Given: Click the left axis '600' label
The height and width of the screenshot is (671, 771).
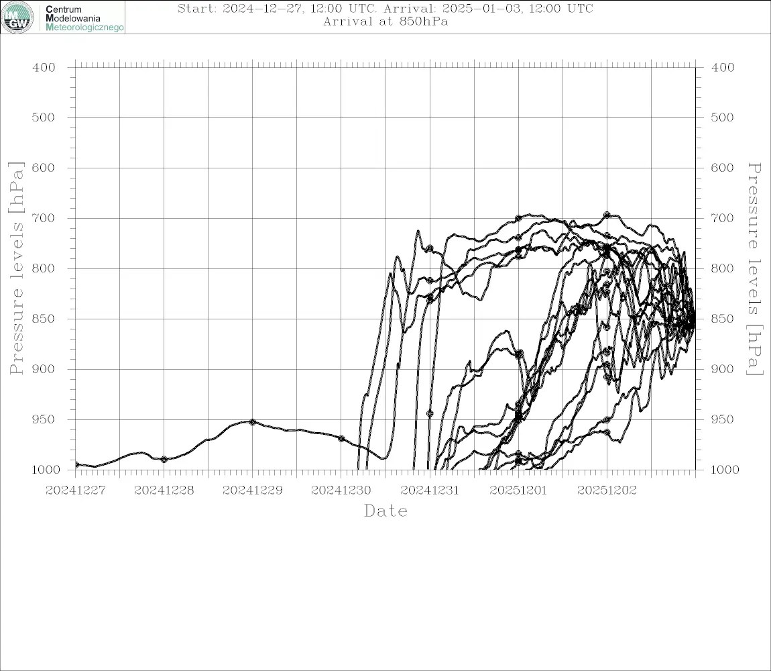Looking at the screenshot, I should click(x=44, y=168).
